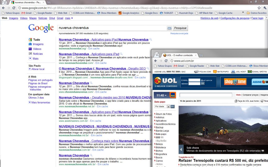268x167 pixels.
Task: Open new tab beside the UOL tab
Action: tap(201, 55)
